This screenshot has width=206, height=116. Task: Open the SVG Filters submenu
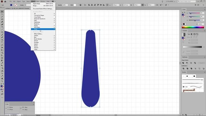point(43,27)
